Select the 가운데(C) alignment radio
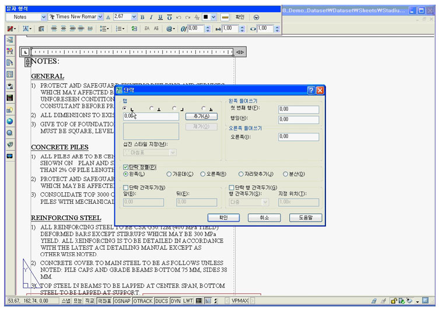This screenshot has width=442, height=311. (x=169, y=174)
